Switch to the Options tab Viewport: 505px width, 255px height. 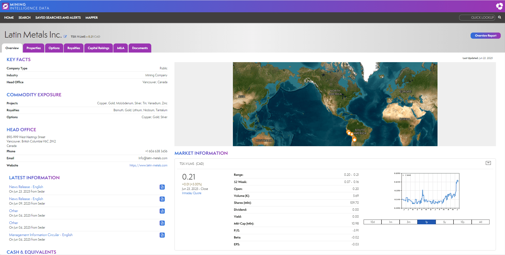[54, 48]
